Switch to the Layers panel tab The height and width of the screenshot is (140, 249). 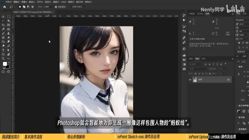(x=197, y=58)
